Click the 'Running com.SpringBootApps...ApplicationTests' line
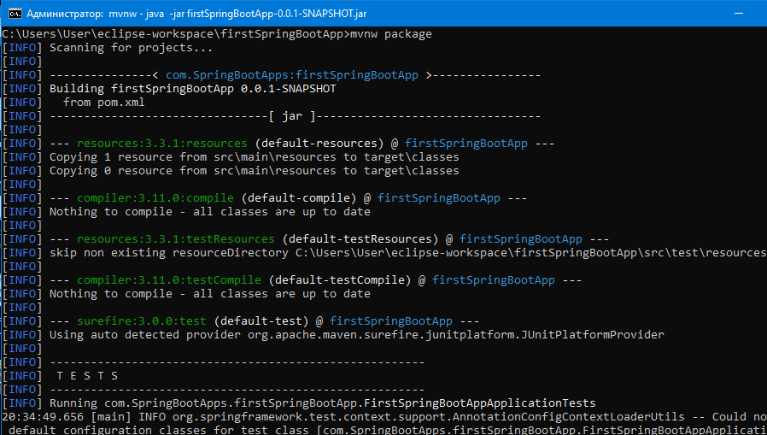767x435 pixels. [322, 403]
